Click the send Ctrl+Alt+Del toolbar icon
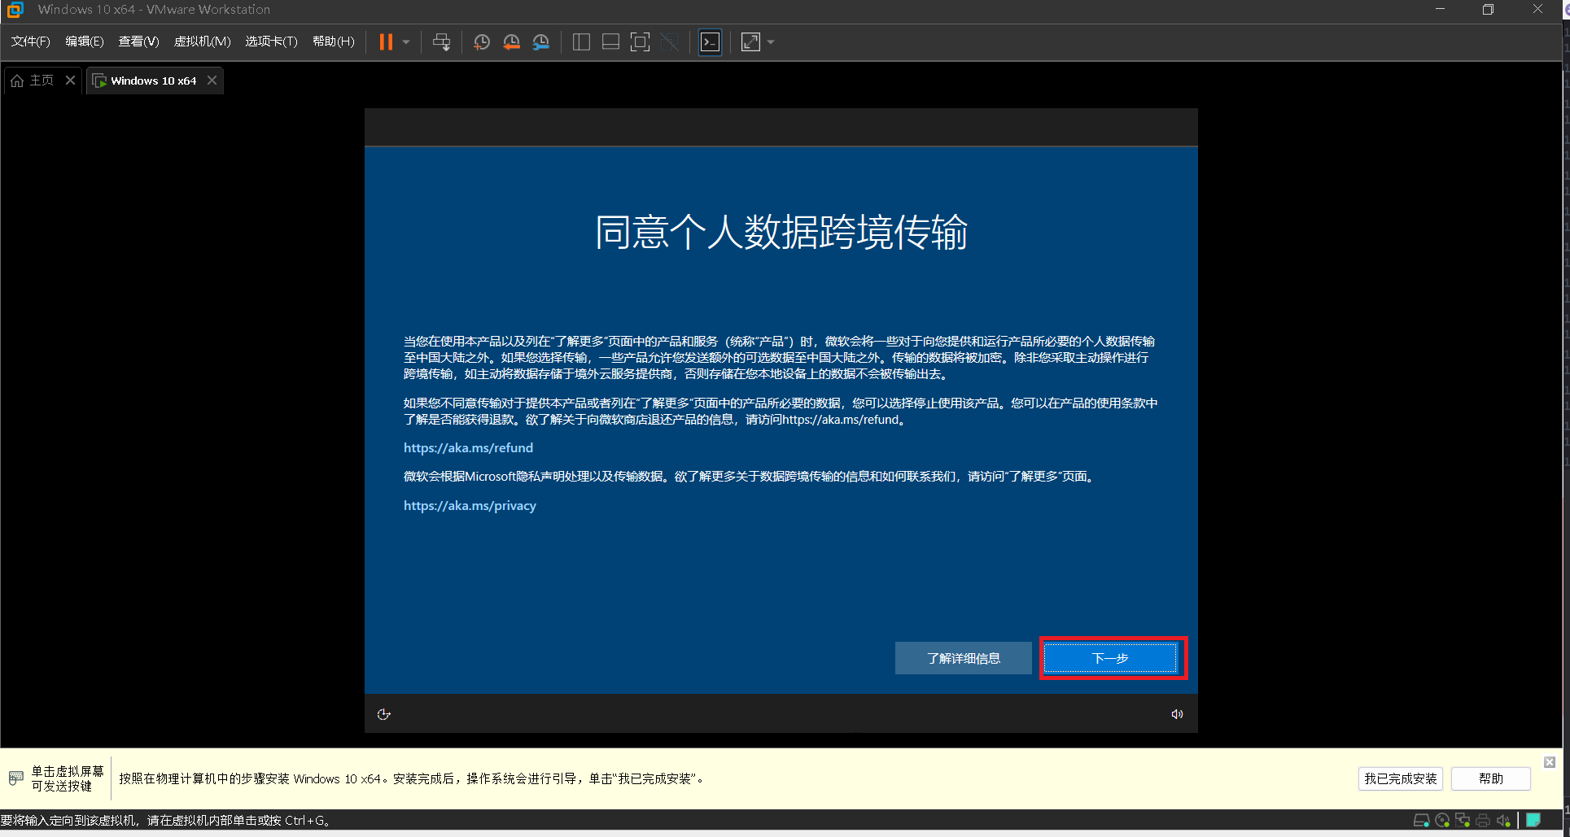 tap(442, 42)
